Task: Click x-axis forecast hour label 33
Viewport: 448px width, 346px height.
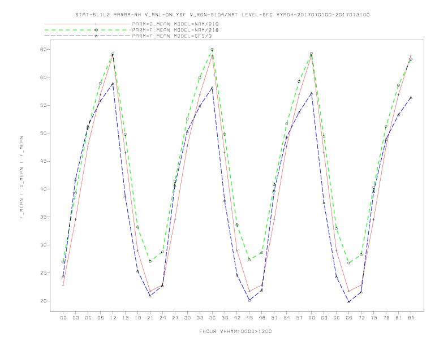Action: [x=200, y=318]
